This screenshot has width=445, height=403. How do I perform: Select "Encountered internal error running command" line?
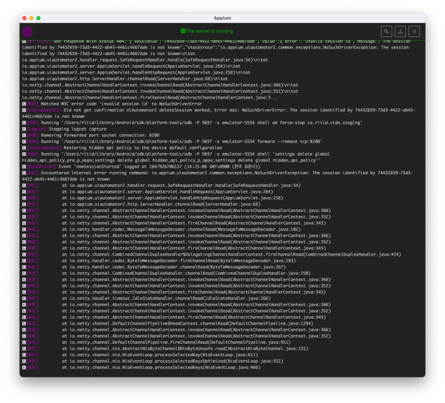[217, 176]
